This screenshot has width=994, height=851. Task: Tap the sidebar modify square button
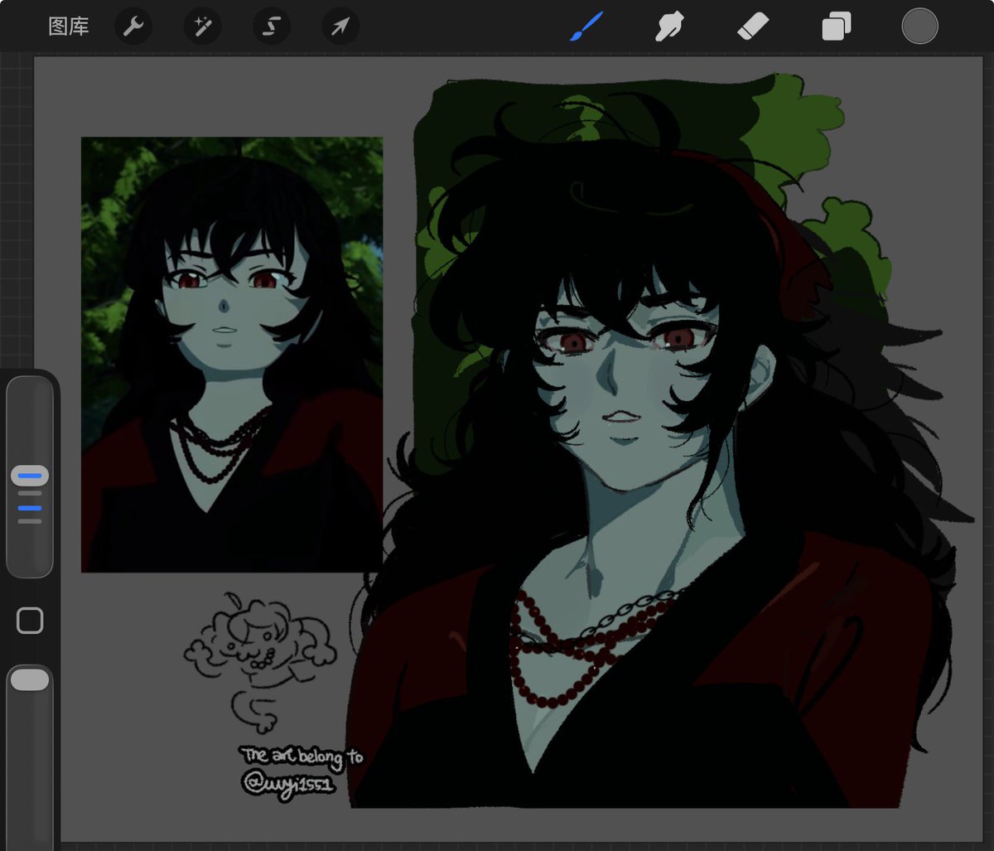pyautogui.click(x=30, y=621)
